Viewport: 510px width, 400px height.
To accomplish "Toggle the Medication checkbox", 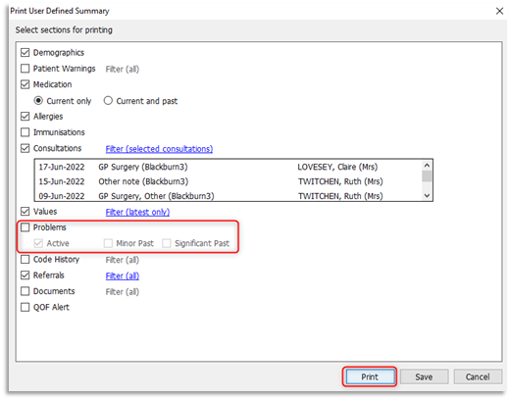I will (x=25, y=84).
